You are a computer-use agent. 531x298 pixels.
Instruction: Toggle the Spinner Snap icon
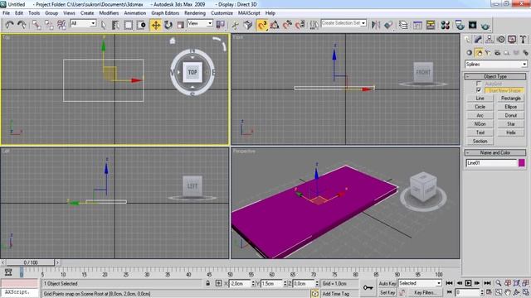[x=300, y=25]
